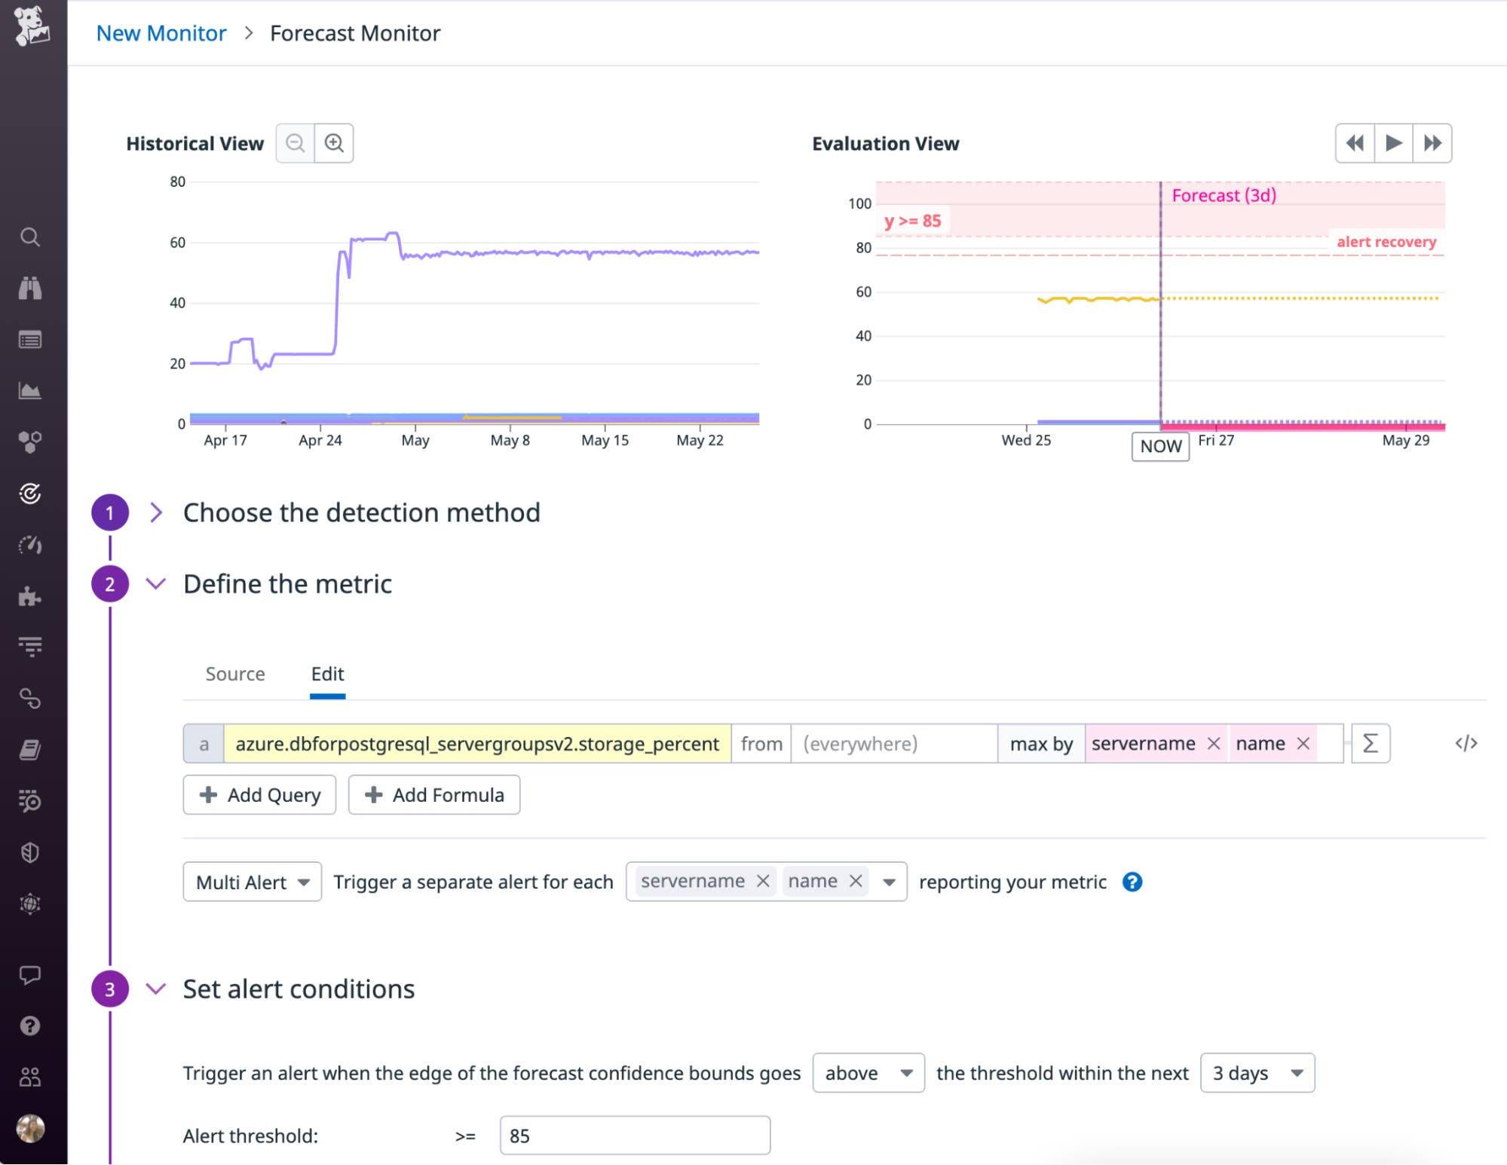Zoom into the Historical View chart

click(x=334, y=142)
